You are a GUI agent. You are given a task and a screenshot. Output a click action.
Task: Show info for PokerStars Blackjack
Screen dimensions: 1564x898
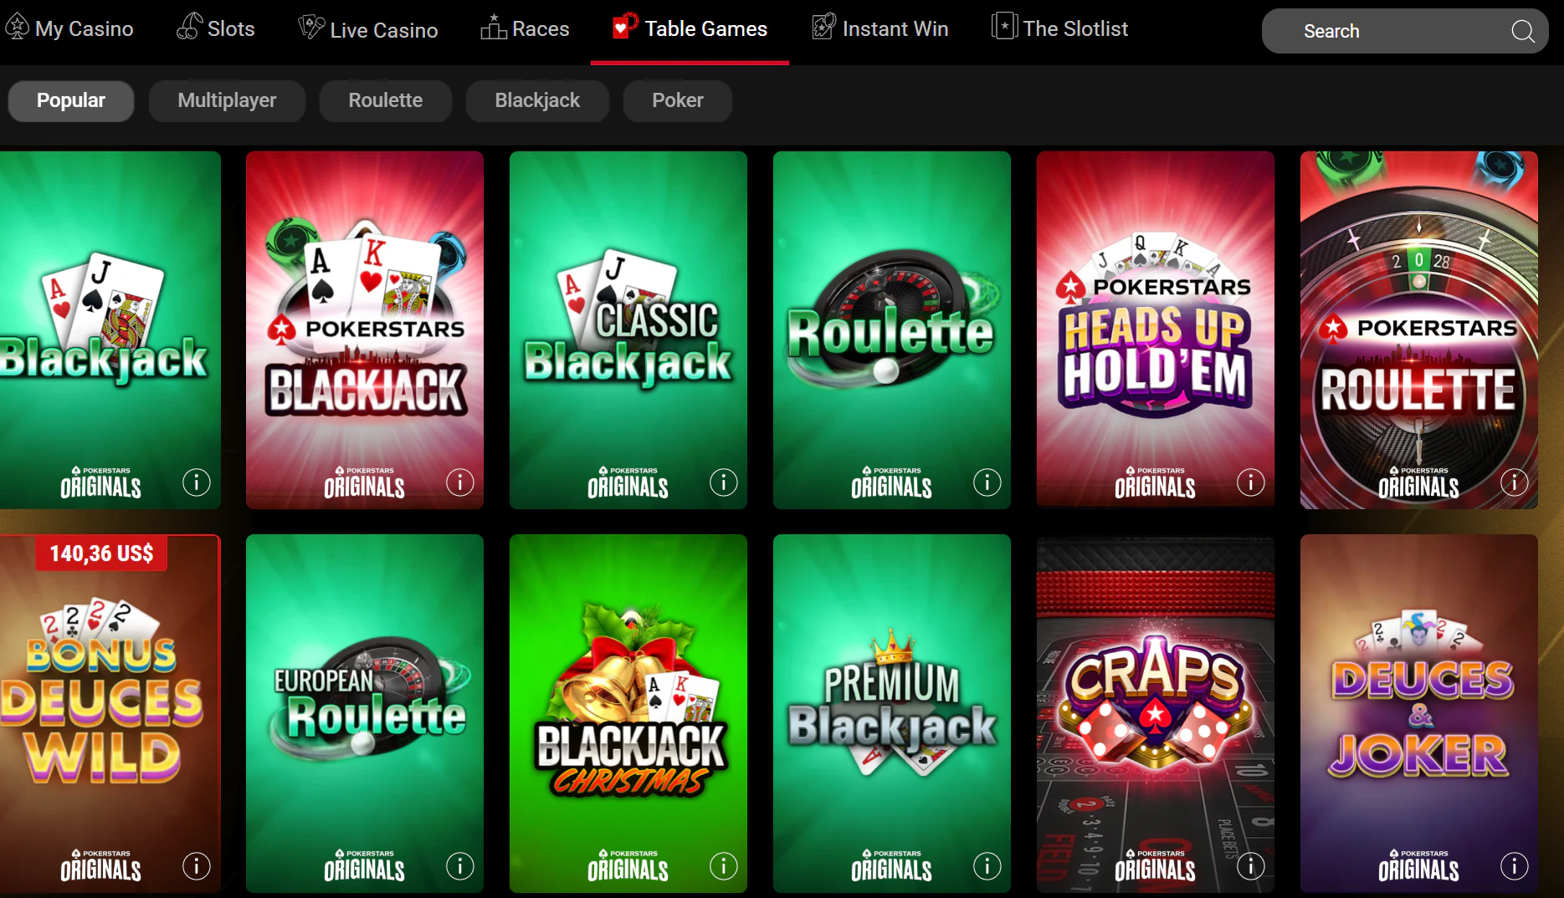[460, 482]
